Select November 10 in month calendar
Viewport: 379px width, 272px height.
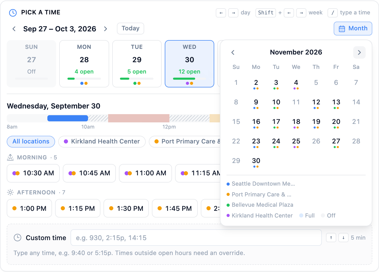pos(276,104)
